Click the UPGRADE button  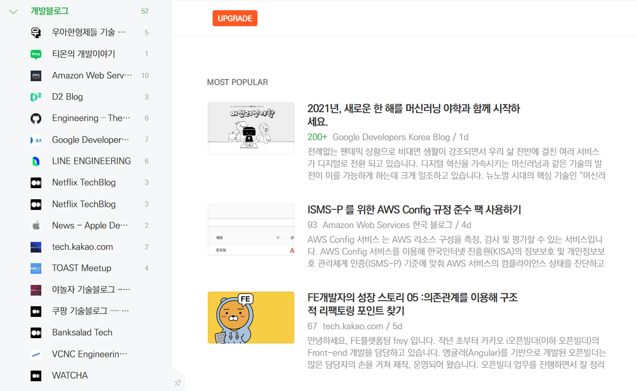(235, 18)
